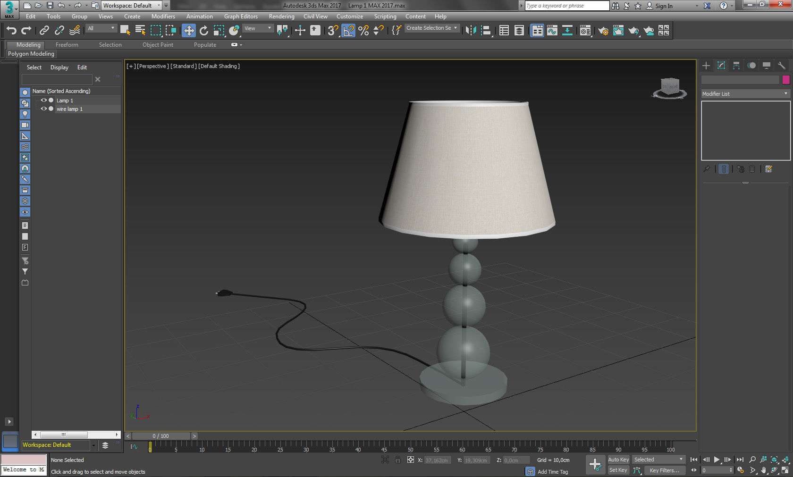Switch to the Freeform ribbon tab

tap(67, 45)
